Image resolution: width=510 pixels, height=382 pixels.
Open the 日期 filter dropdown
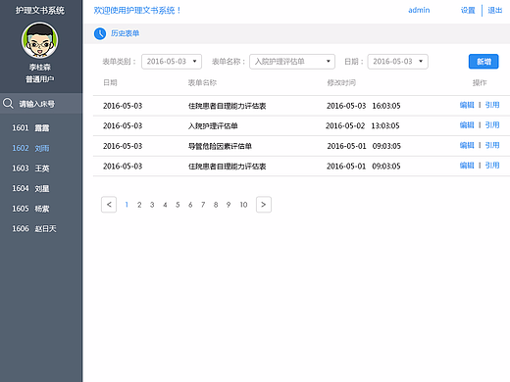click(397, 62)
